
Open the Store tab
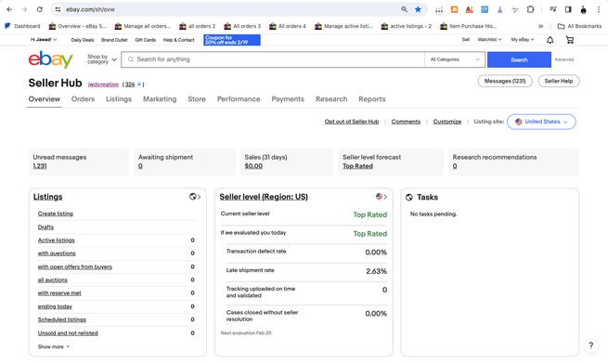pyautogui.click(x=197, y=99)
